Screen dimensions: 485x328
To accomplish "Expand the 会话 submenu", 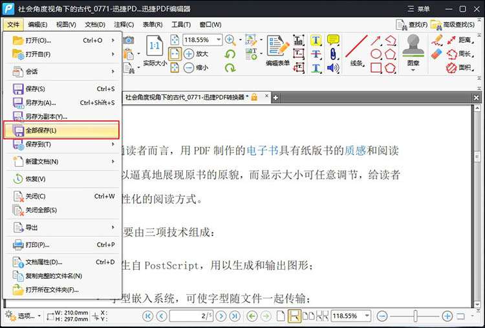I will [x=113, y=71].
